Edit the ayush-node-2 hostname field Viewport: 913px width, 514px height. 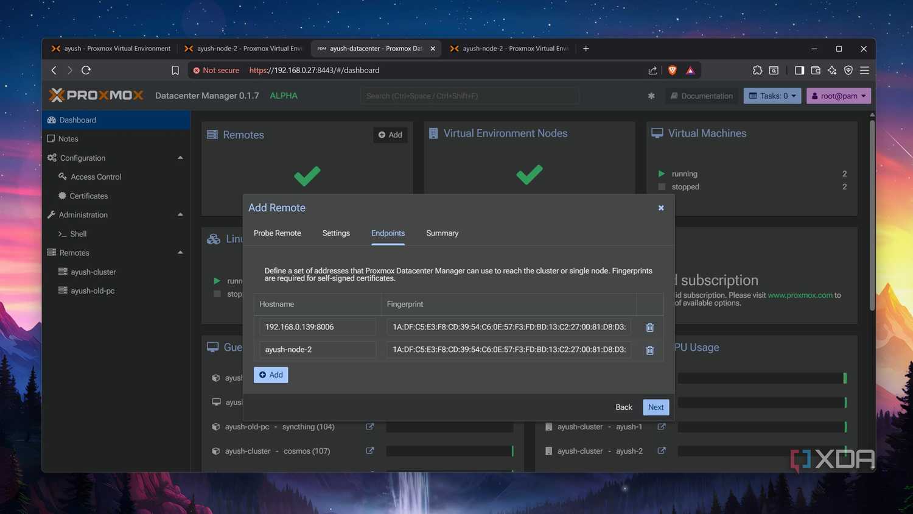318,350
